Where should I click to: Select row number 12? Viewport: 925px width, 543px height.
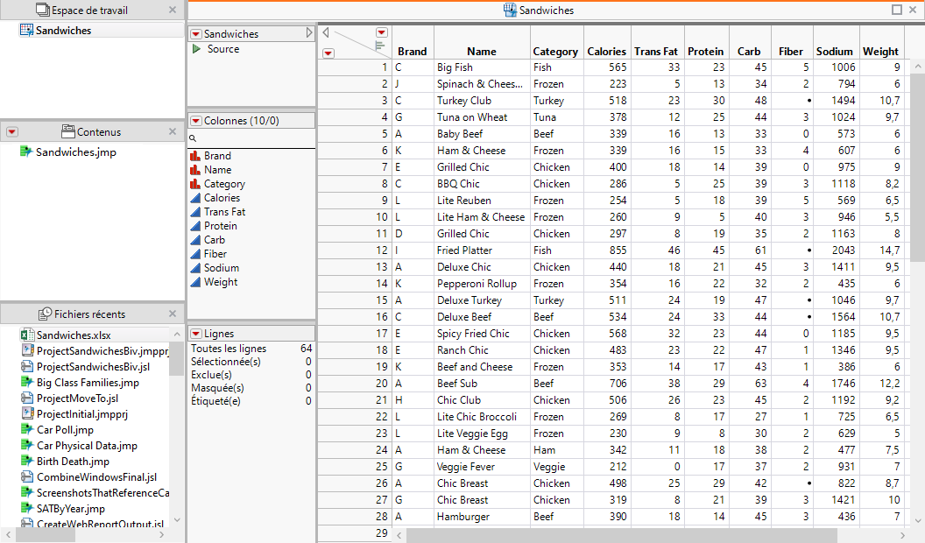tap(355, 250)
